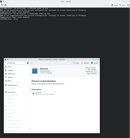Click 'Version: 2.9.13-1' text
The width and height of the screenshot is (130, 138).
click(x=91, y=68)
